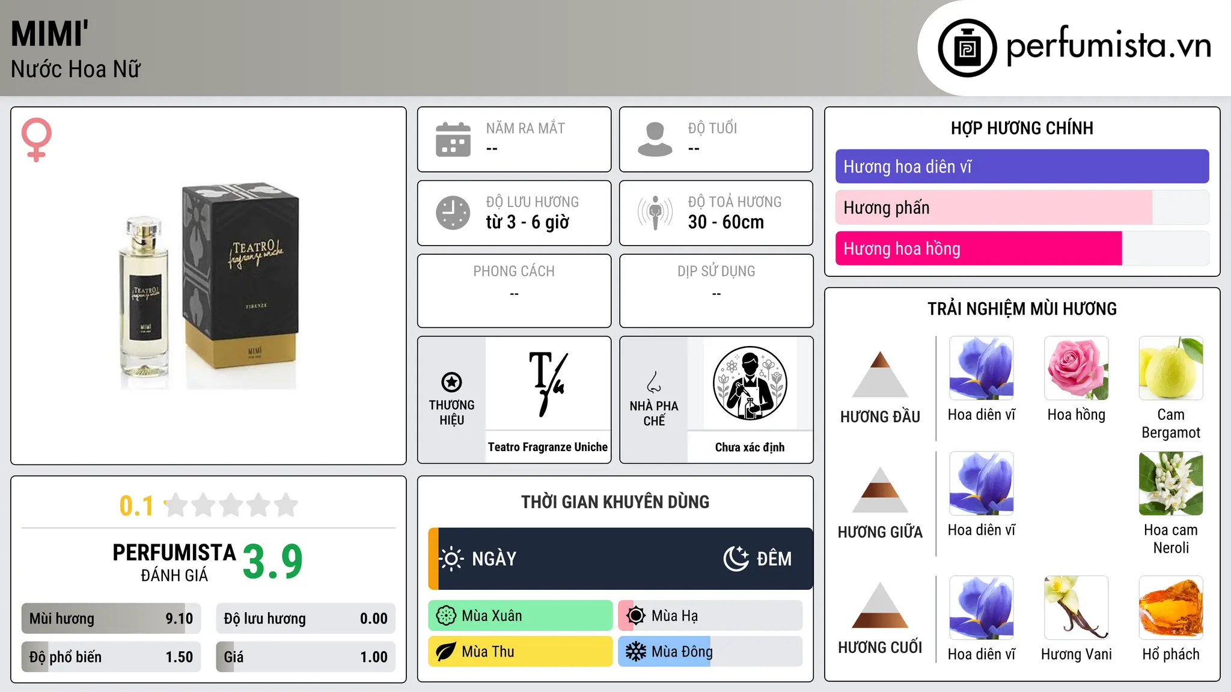Click the Chưa xác định perfumer name
The width and height of the screenshot is (1231, 692).
coord(750,447)
